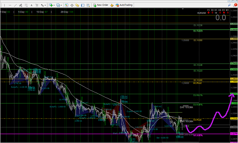Open the arrows tool dropdown arrow
Screen dimensions: 238x143
click(45, 5)
